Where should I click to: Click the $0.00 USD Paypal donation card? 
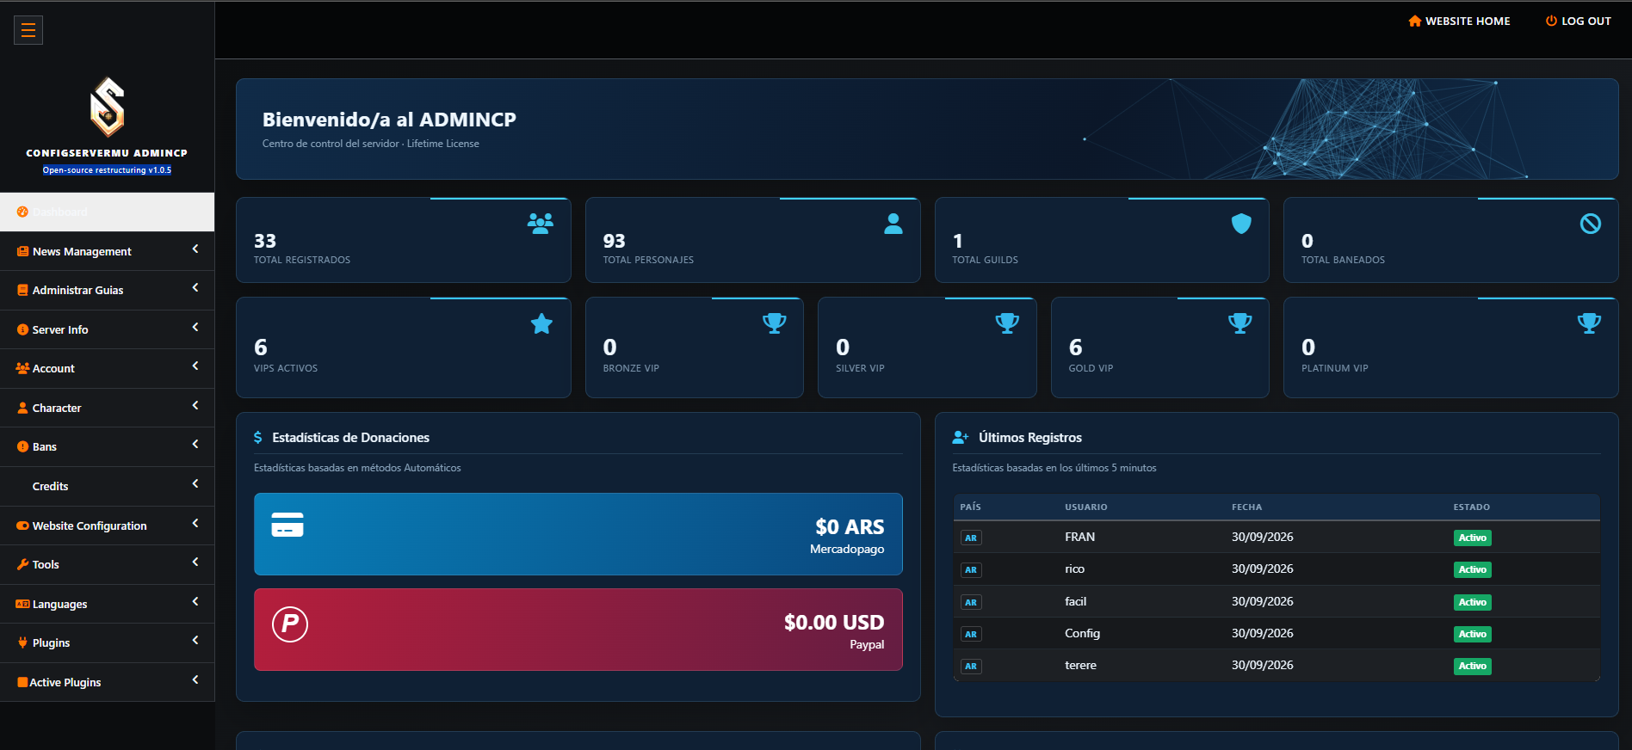click(x=578, y=630)
